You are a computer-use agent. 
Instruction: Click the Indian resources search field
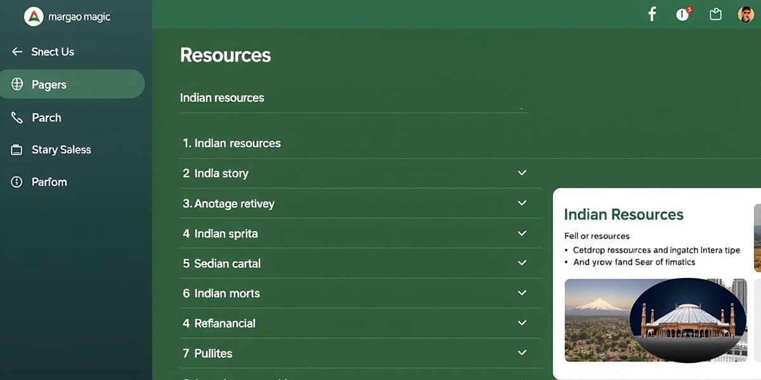[x=352, y=98]
